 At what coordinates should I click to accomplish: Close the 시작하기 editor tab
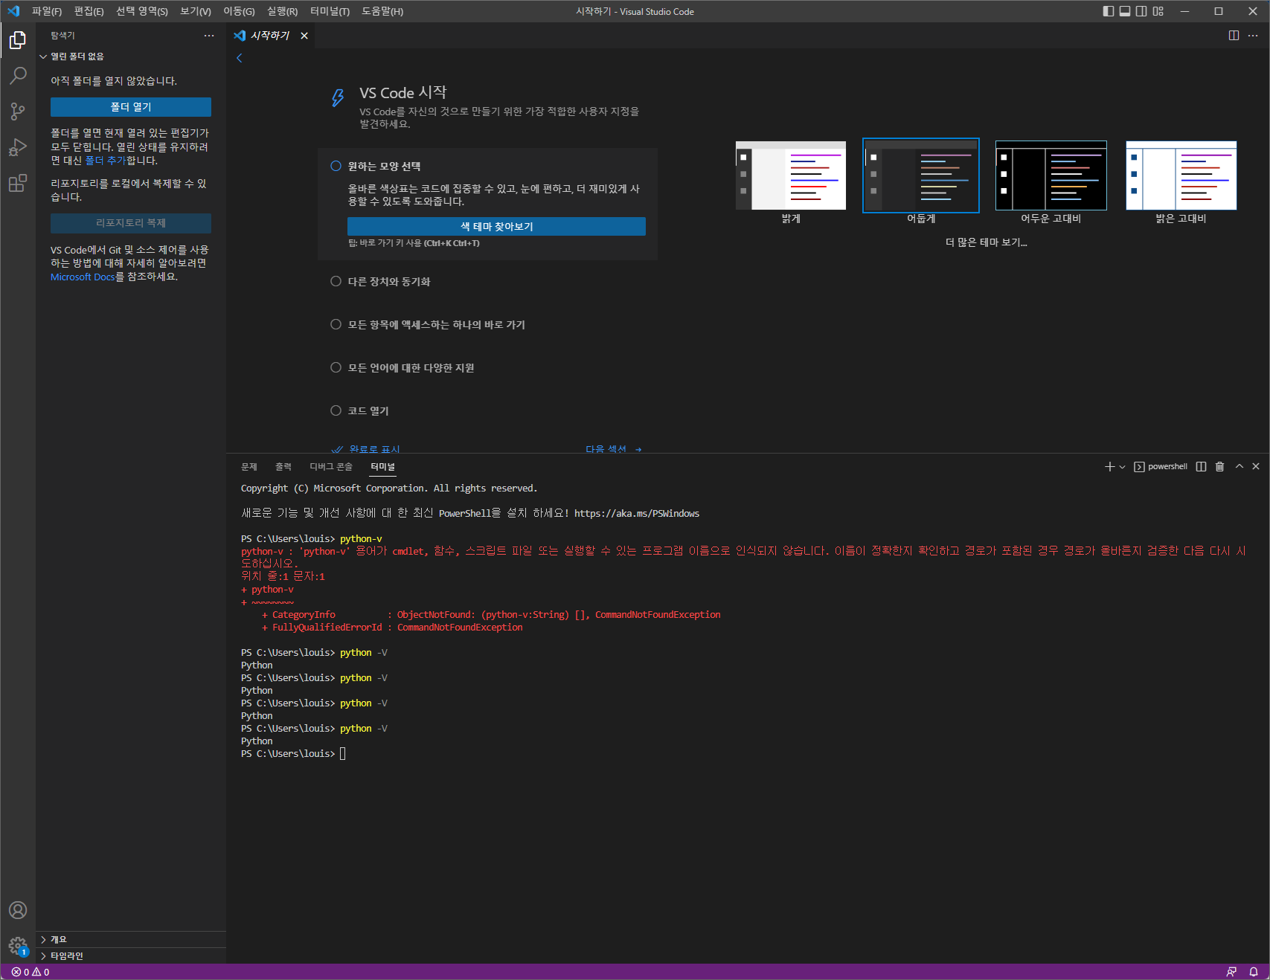[x=304, y=36]
